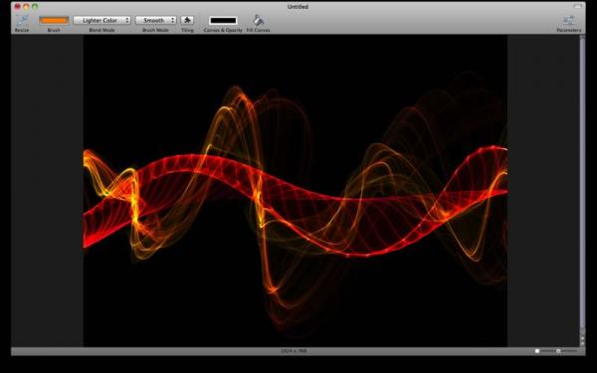Zoom the window with the green button
The height and width of the screenshot is (373, 597).
tap(35, 7)
